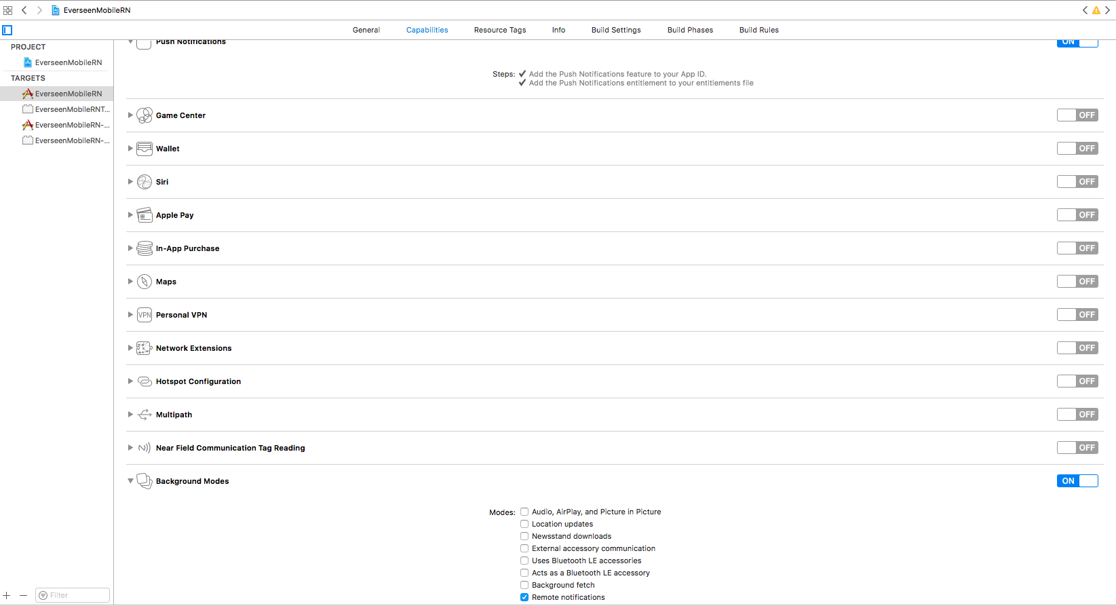Switch to the General tab

point(366,30)
